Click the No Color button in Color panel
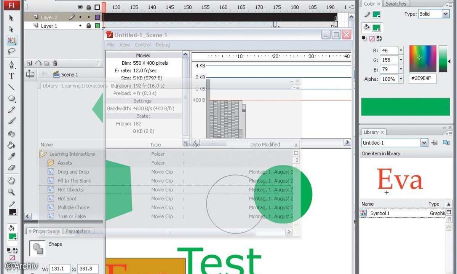The width and height of the screenshot is (457, 274). 372,38
